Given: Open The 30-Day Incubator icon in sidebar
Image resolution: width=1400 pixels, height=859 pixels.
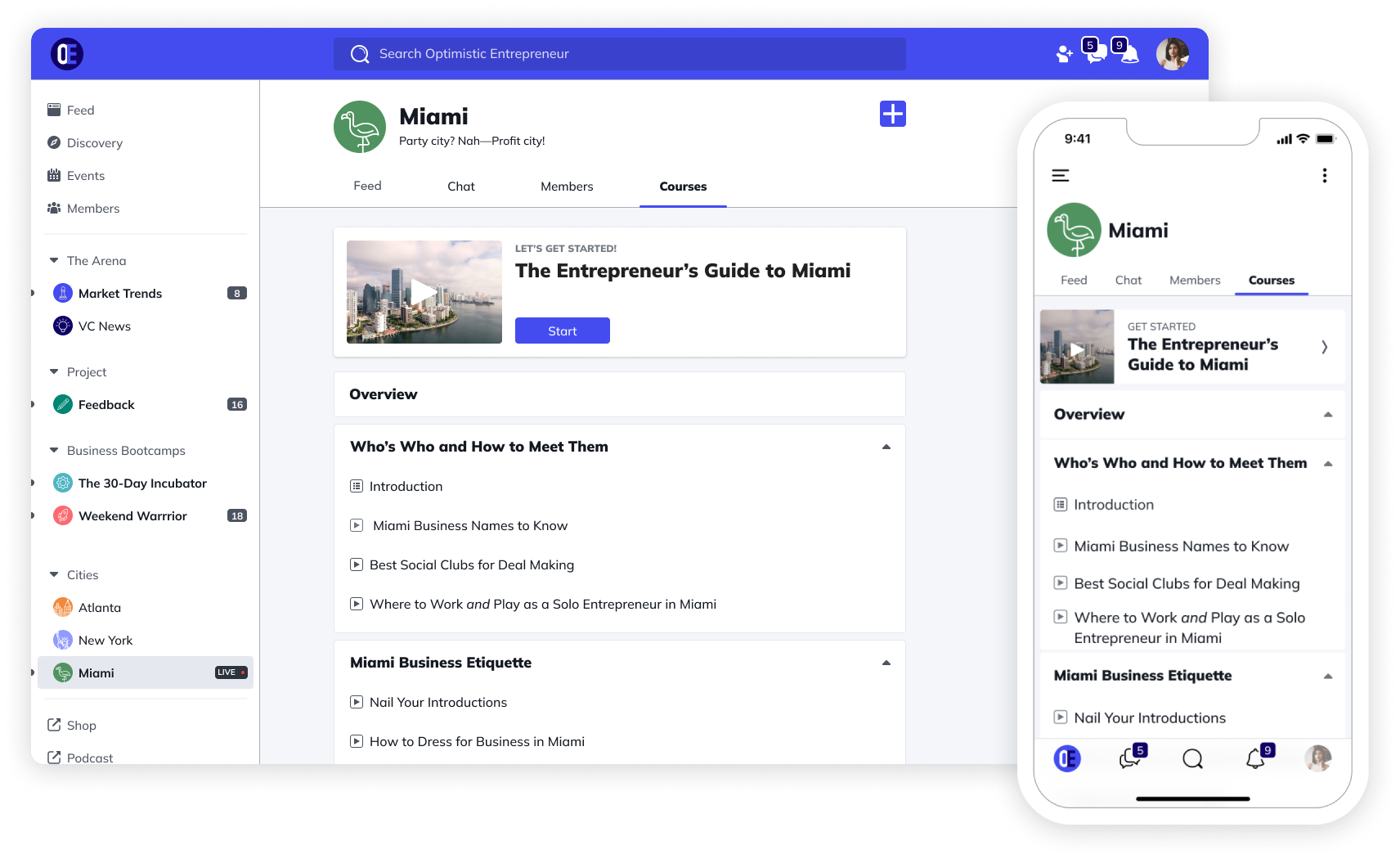Looking at the screenshot, I should pos(63,483).
